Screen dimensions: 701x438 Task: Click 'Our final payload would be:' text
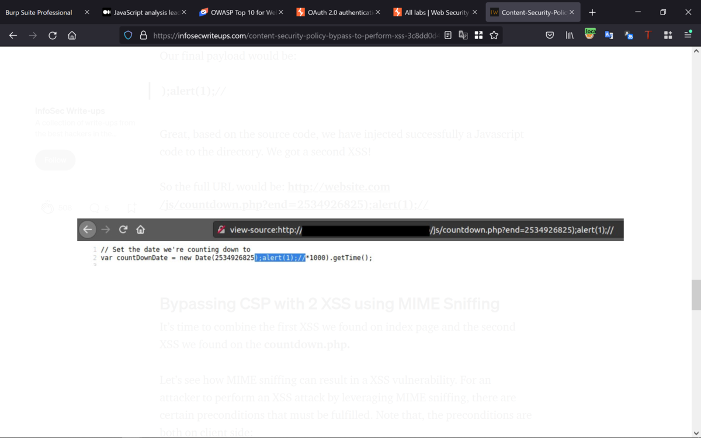coord(228,56)
